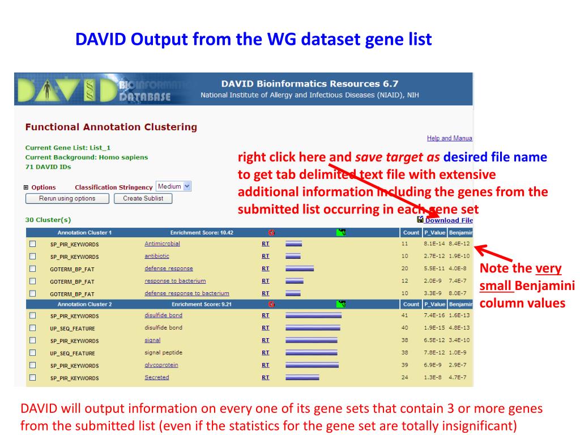Click the 30 Cluster(s) text
Viewport: 580px width, 435px height.
48,220
